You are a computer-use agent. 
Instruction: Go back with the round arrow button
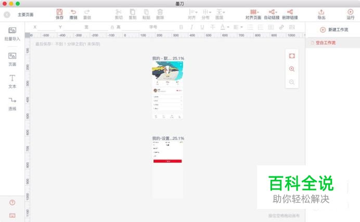coord(7,15)
